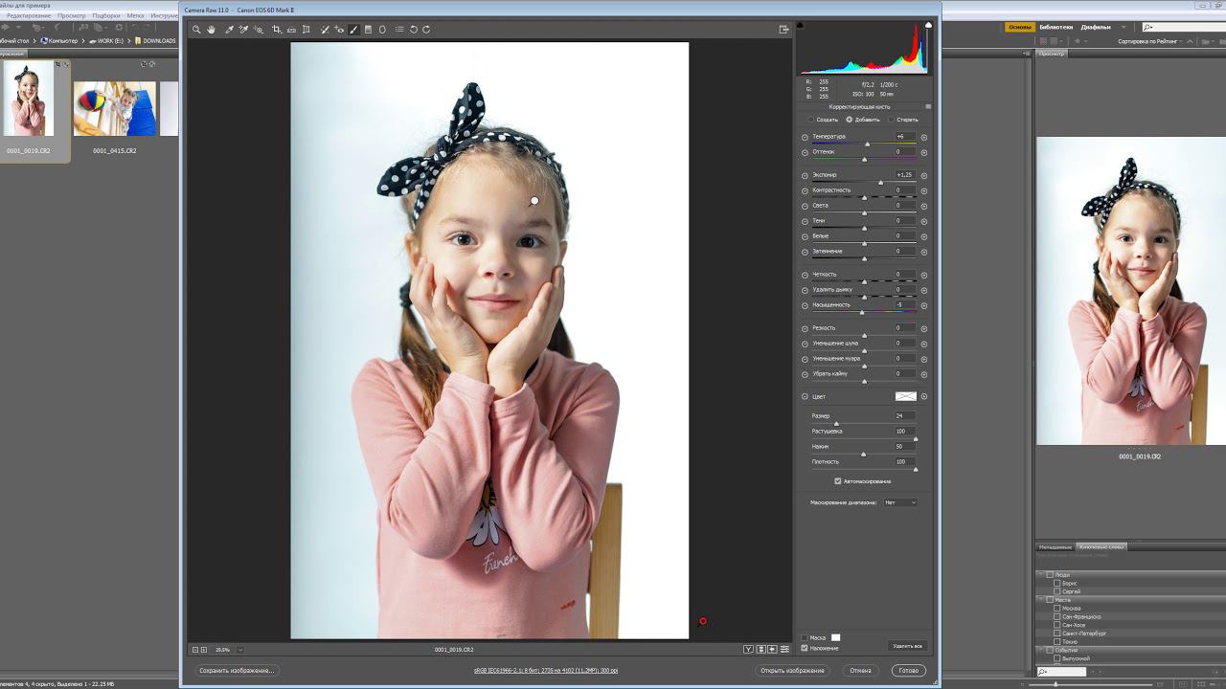Toggle the Автомаскирование checkbox

click(837, 481)
